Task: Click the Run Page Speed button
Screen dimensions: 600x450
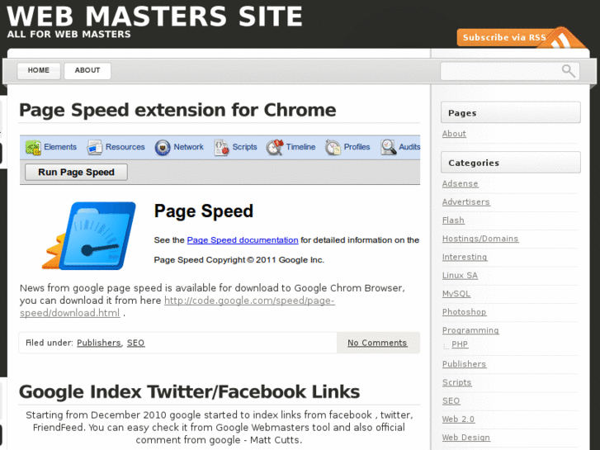Action: click(x=76, y=172)
